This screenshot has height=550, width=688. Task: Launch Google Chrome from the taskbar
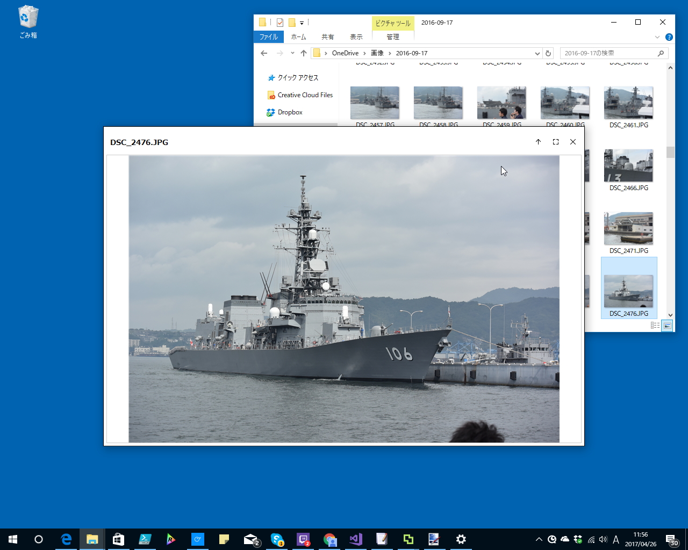[x=329, y=539]
